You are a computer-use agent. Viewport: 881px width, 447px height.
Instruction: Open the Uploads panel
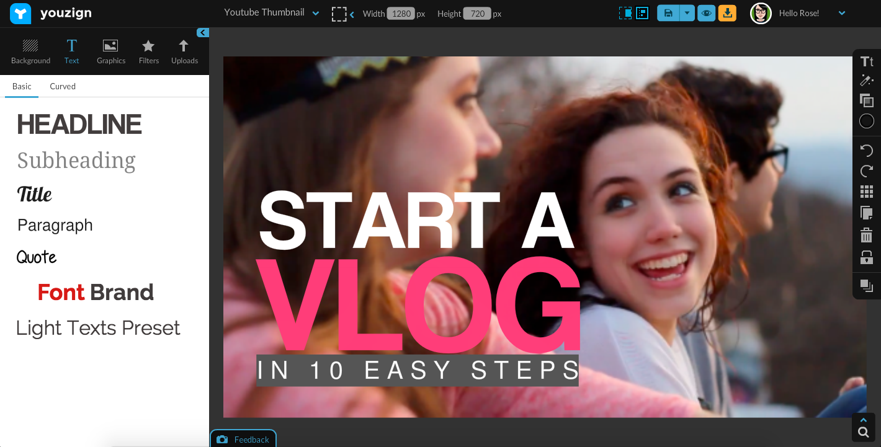(184, 52)
